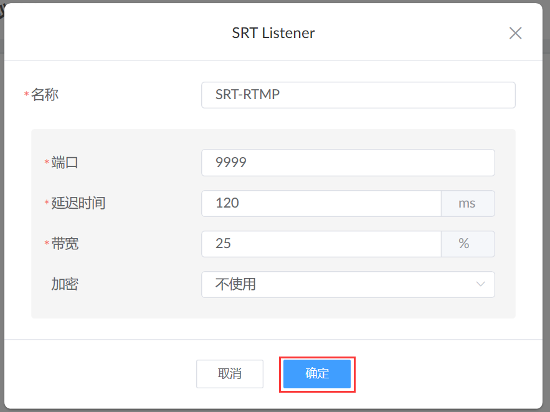The height and width of the screenshot is (412, 550).
Task: Select the 带宽 input showing 25
Action: pos(321,244)
